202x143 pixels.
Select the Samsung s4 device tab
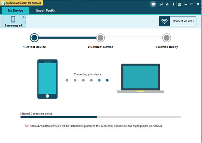13,21
